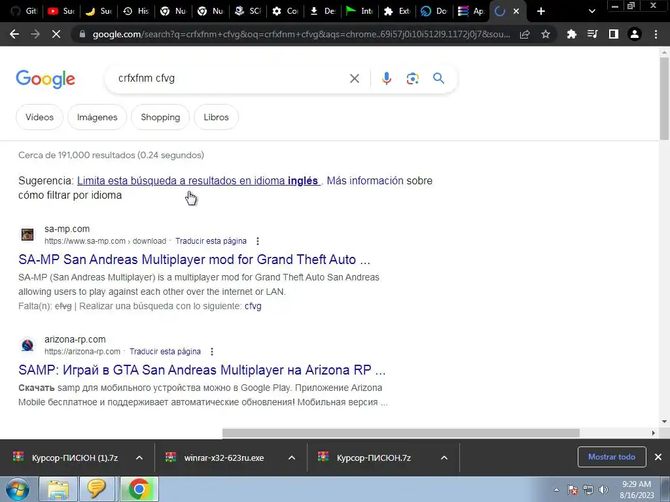Switch to the YouTube tab
This screenshot has height=502, width=670.
tap(61, 11)
